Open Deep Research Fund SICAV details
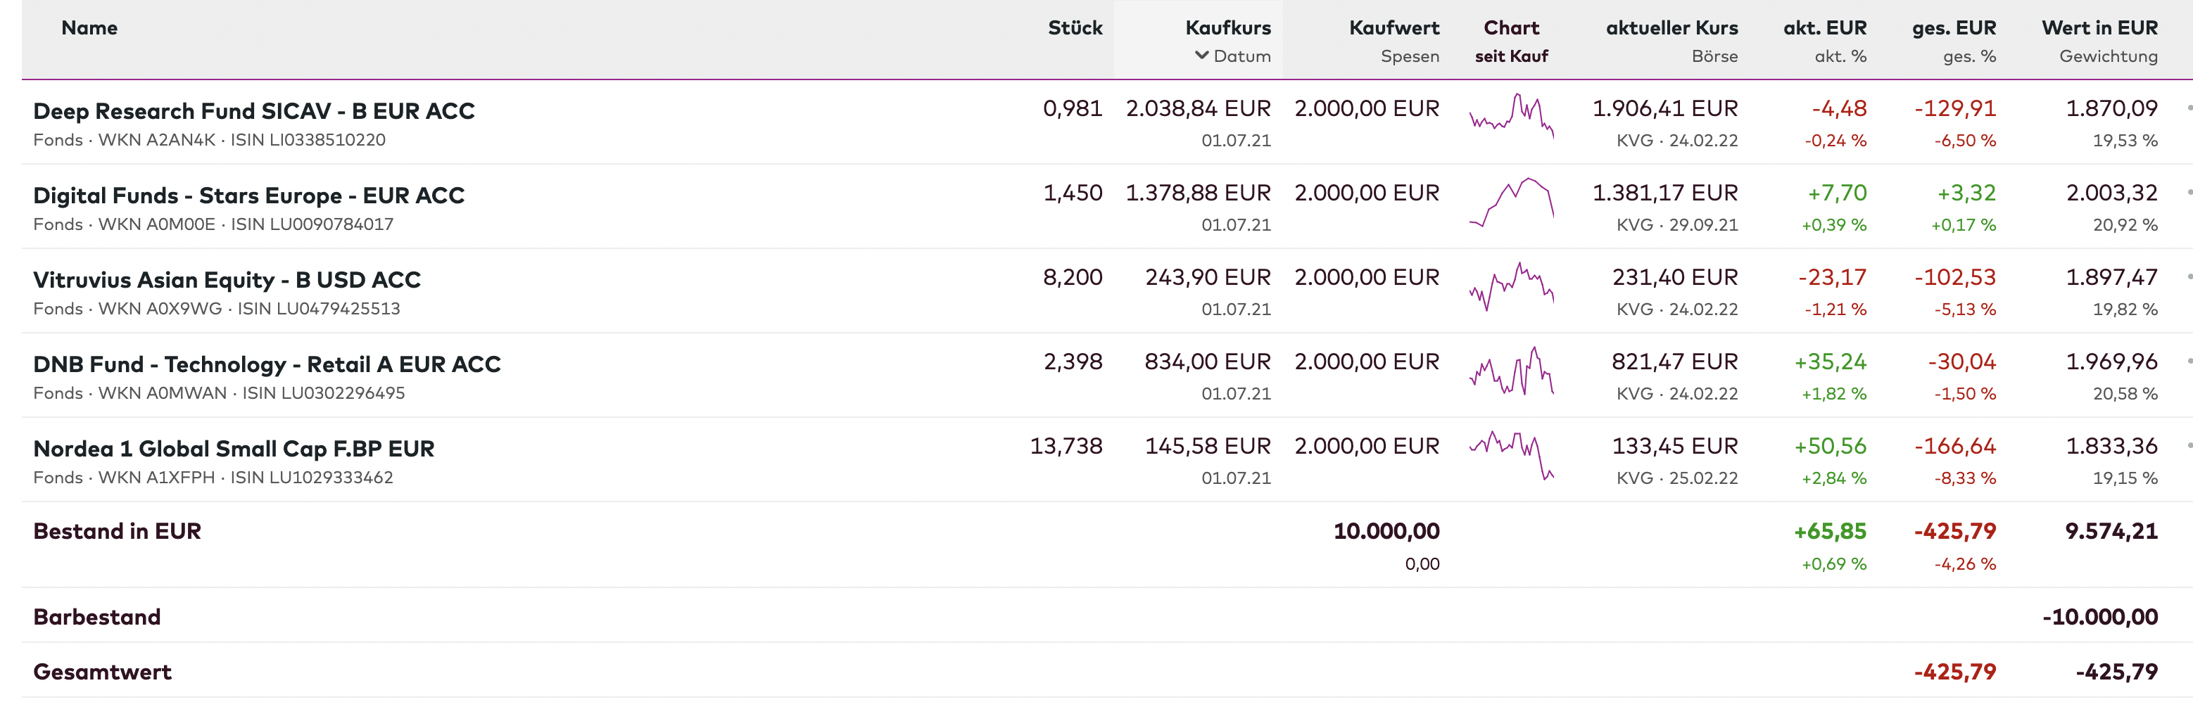The width and height of the screenshot is (2193, 702). point(253,111)
